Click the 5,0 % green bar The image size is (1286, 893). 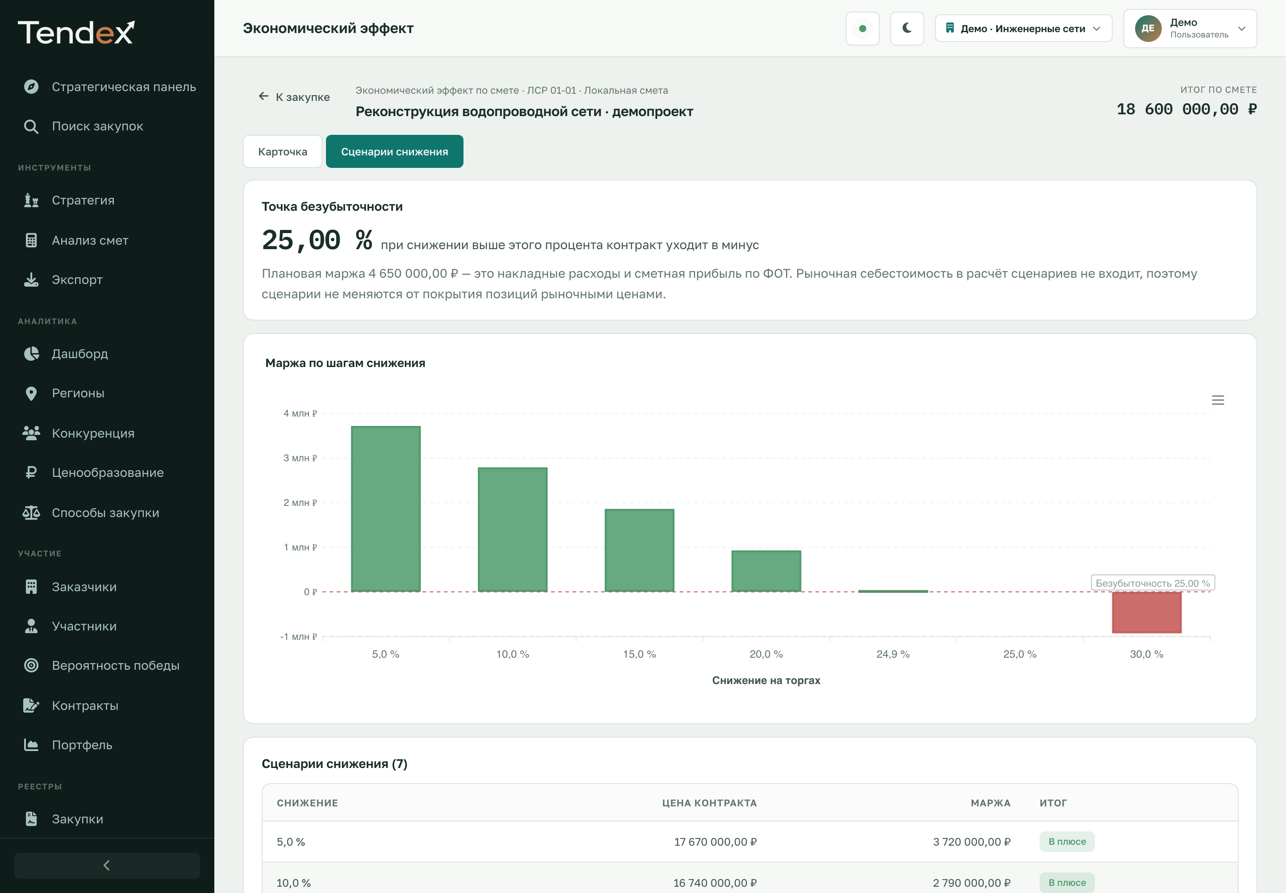point(385,509)
